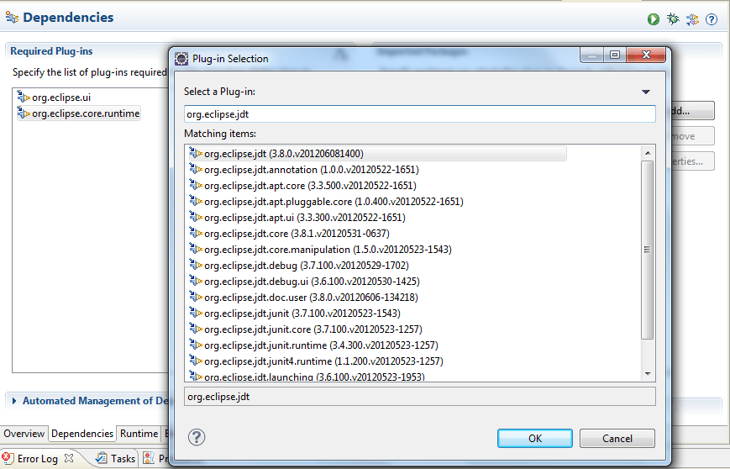Screen dimensions: 730x469
Task: Switch to the Runtime tab
Action: 139,434
